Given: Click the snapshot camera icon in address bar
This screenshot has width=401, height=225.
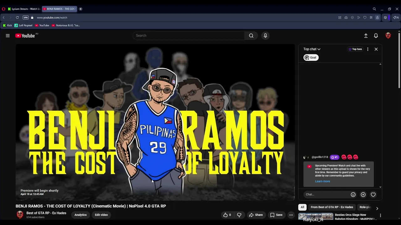Looking at the screenshot, I should [x=346, y=17].
